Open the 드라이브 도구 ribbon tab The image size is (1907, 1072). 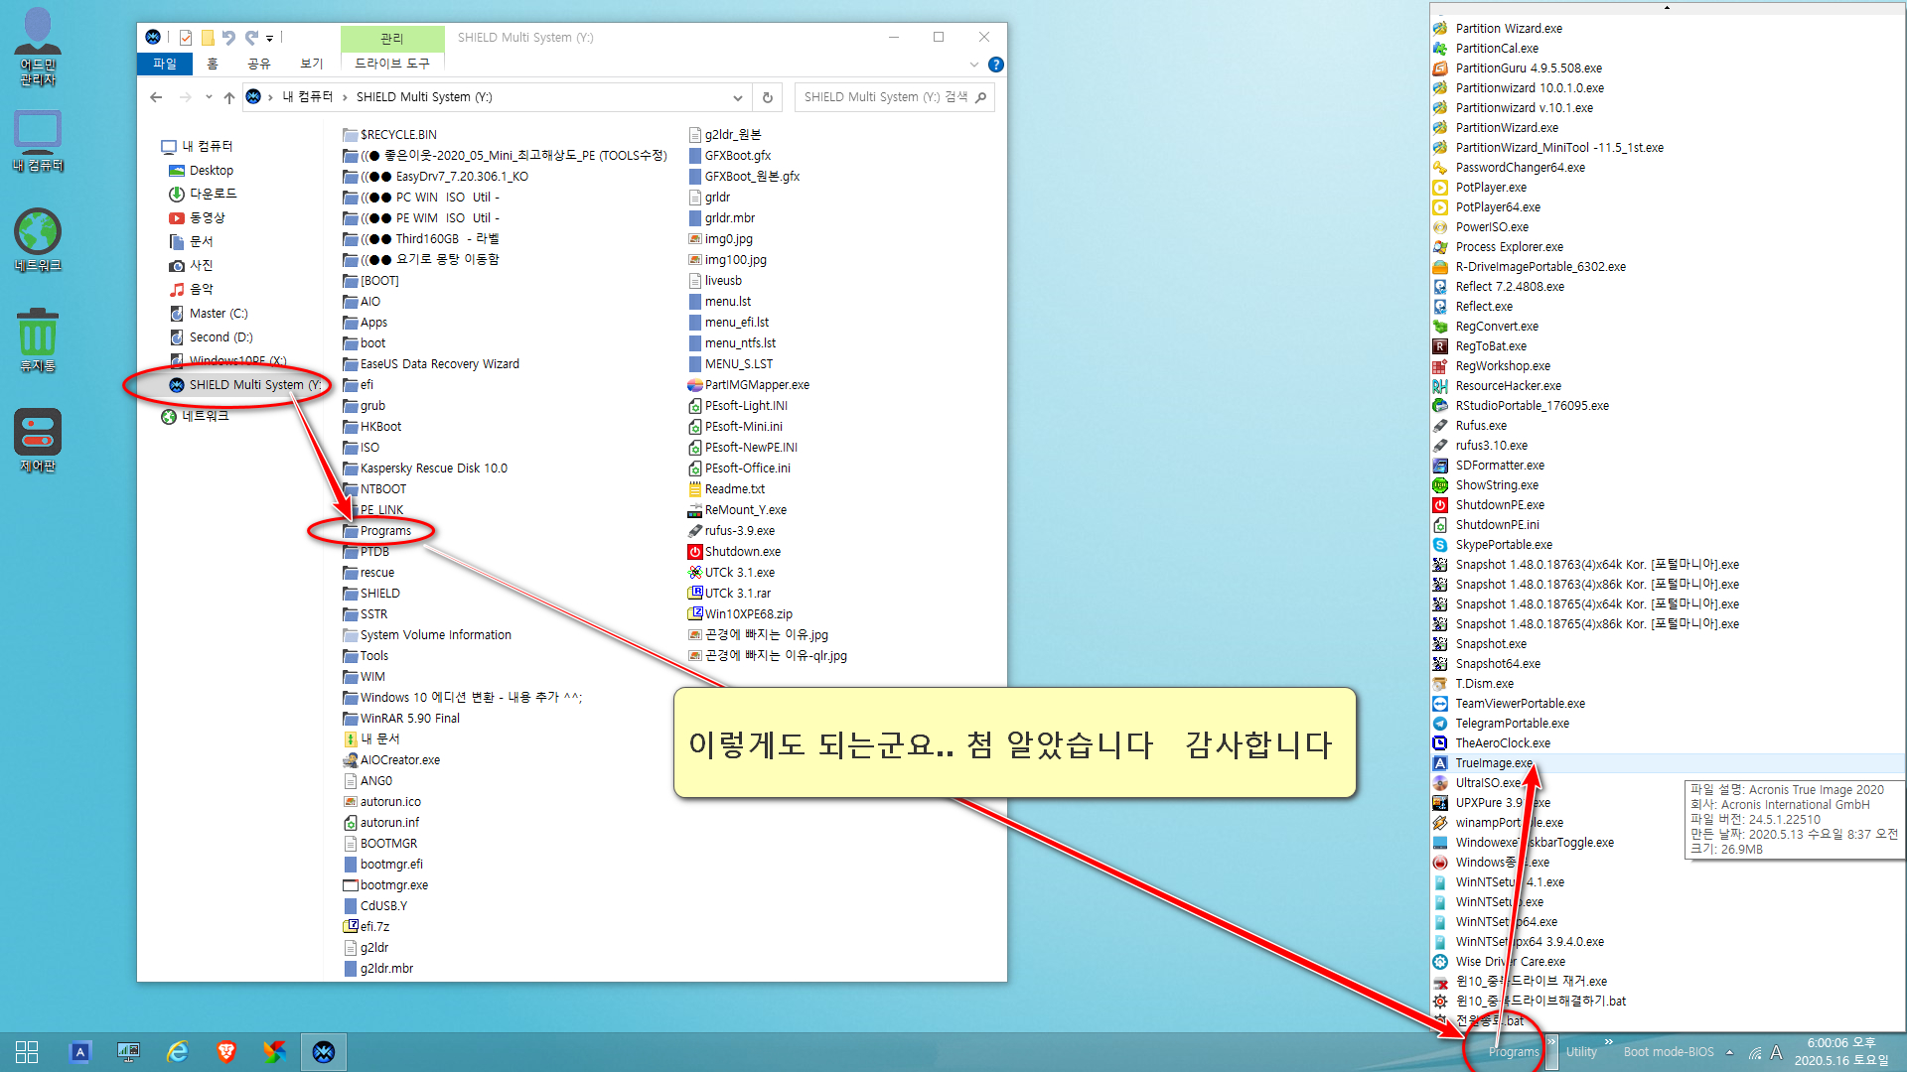392,64
